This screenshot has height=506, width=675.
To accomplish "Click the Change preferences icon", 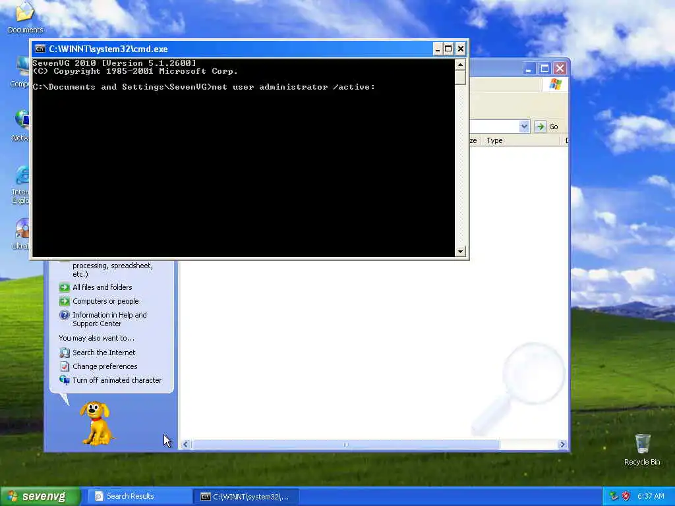I will tap(64, 366).
